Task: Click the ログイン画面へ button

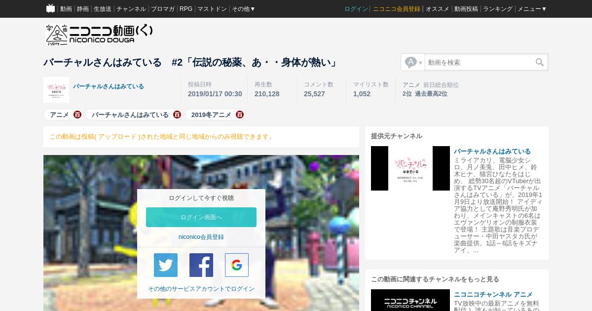Action: (201, 217)
